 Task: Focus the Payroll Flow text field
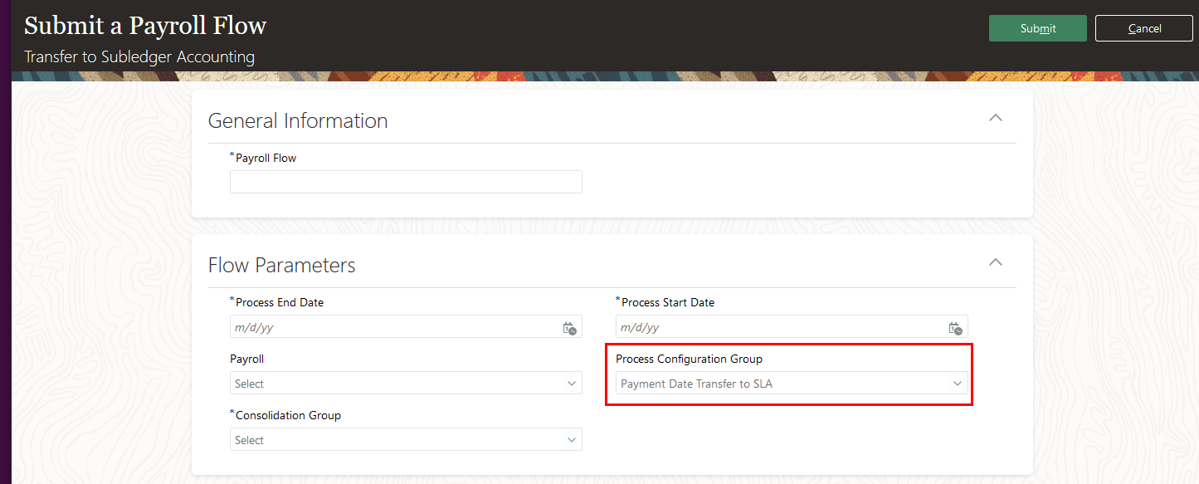406,182
